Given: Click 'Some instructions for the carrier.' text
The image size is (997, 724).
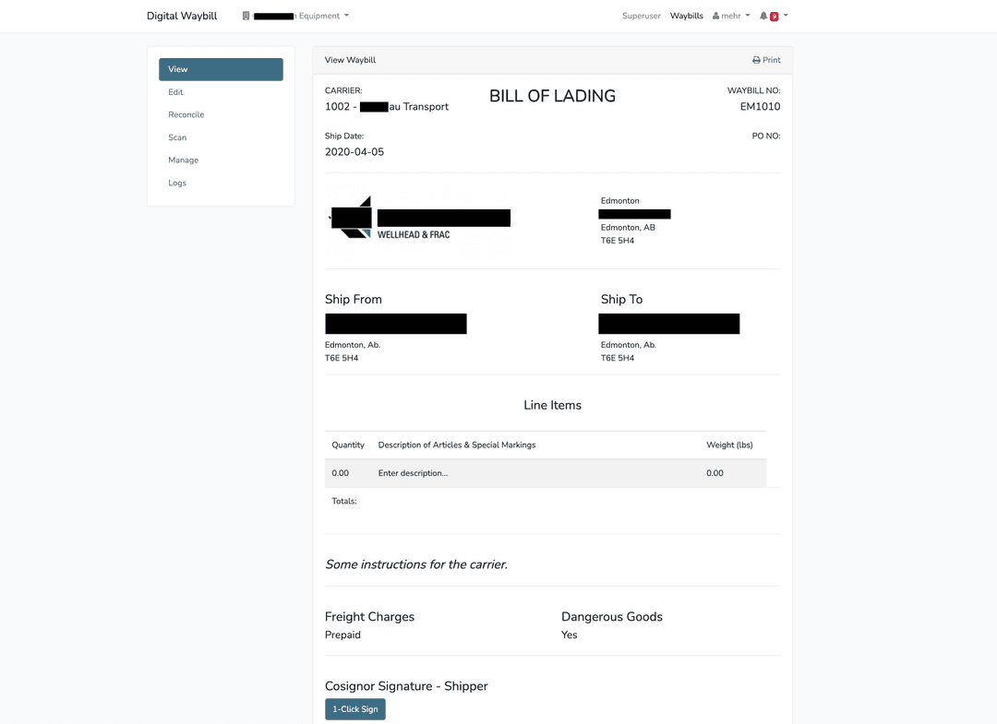Looking at the screenshot, I should [x=416, y=564].
